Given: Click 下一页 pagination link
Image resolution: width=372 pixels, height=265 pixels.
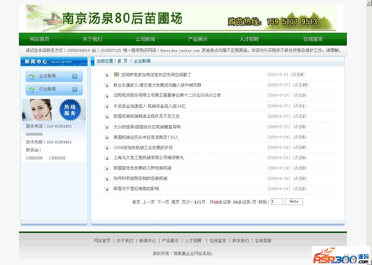Looking at the screenshot, I should tap(163, 202).
